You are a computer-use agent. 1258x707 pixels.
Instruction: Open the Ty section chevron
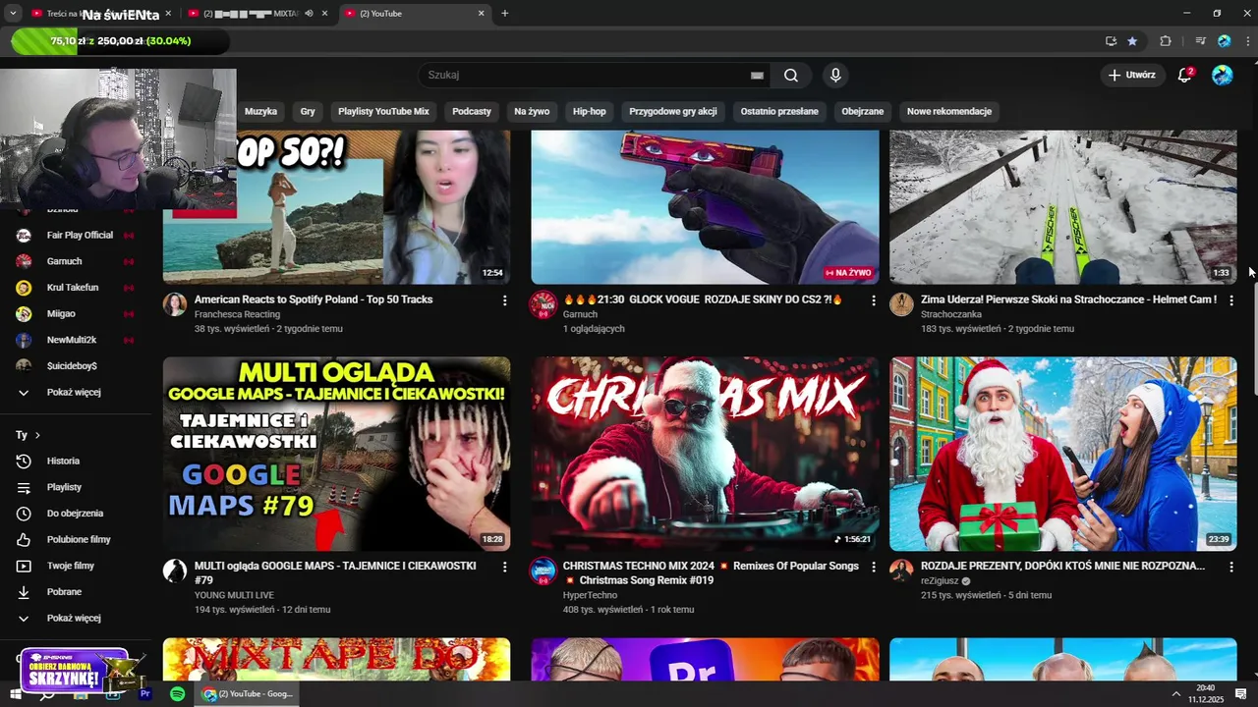point(37,435)
